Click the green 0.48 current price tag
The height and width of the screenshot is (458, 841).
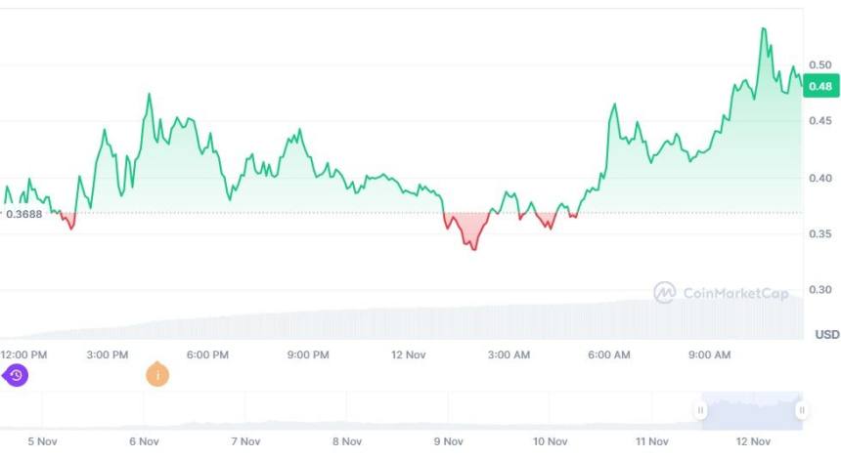coord(820,87)
